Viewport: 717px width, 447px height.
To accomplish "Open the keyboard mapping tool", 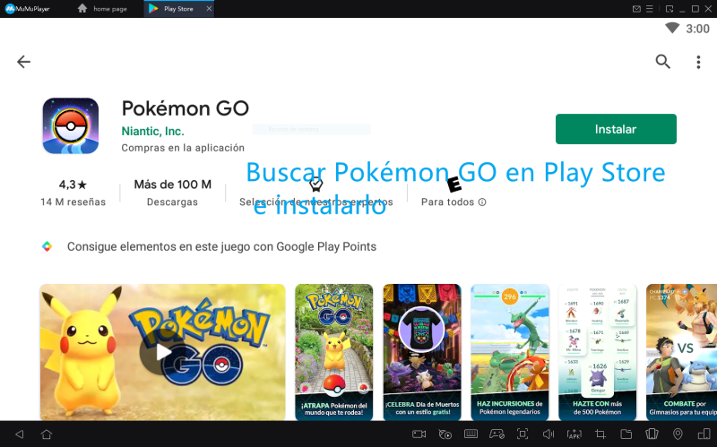I will click(x=471, y=434).
